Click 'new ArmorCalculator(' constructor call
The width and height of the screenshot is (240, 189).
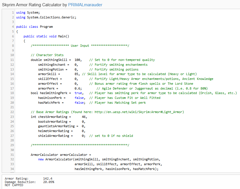tap(56, 159)
